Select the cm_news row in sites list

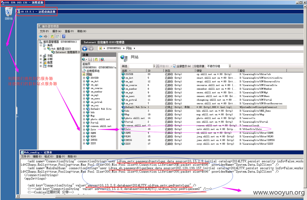pyautogui.click(x=204, y=96)
